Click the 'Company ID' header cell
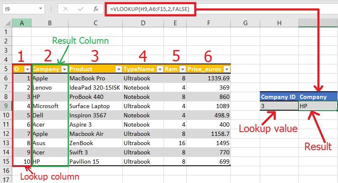Viewport: 338px width, 183px height. [x=279, y=97]
